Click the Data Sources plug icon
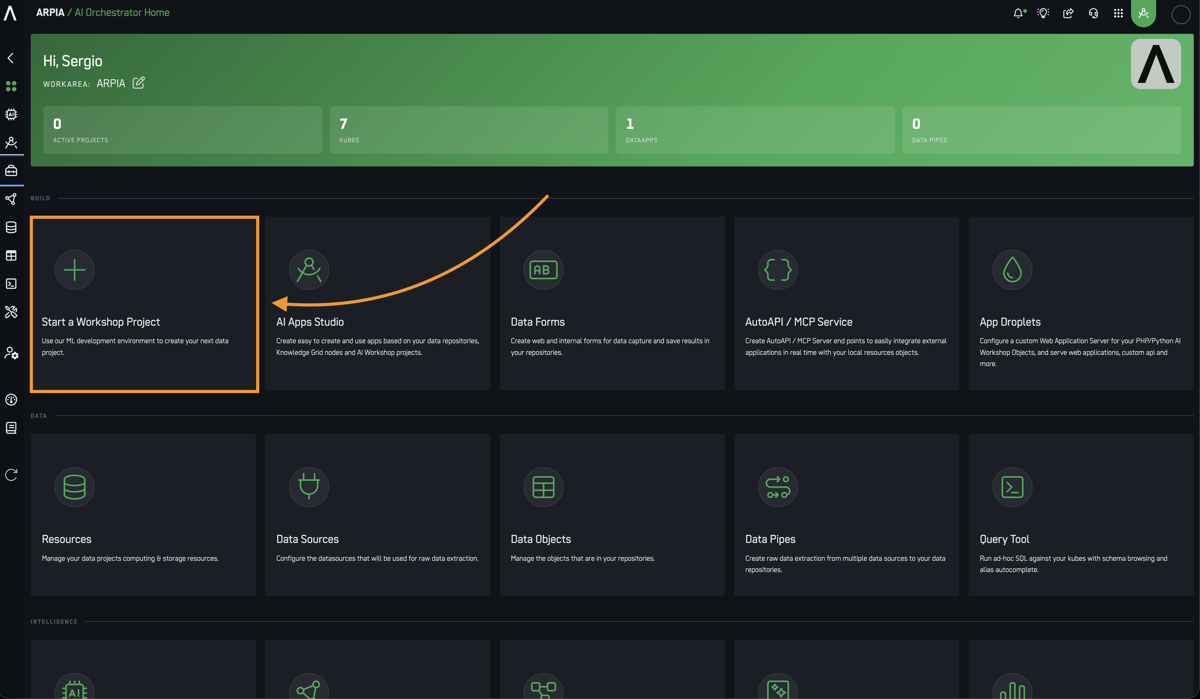 [309, 487]
